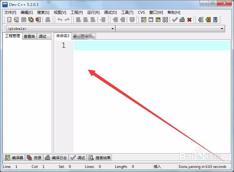Click the Done parsing status message
The image size is (234, 172).
point(202,167)
